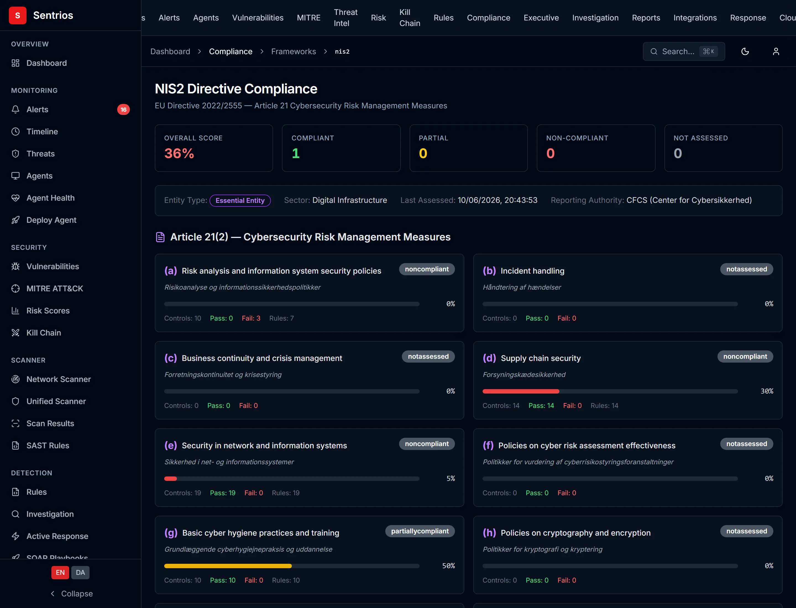Click the red 16 alerts badge
Image resolution: width=796 pixels, height=608 pixels.
point(124,109)
